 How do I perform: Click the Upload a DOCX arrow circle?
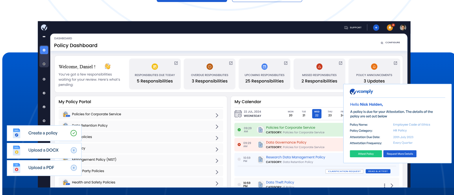pos(74,150)
